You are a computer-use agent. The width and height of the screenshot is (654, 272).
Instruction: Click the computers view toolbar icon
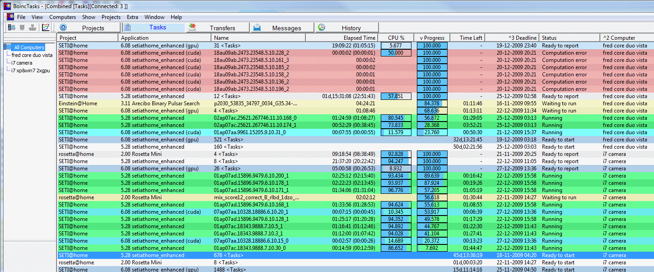pos(12,28)
